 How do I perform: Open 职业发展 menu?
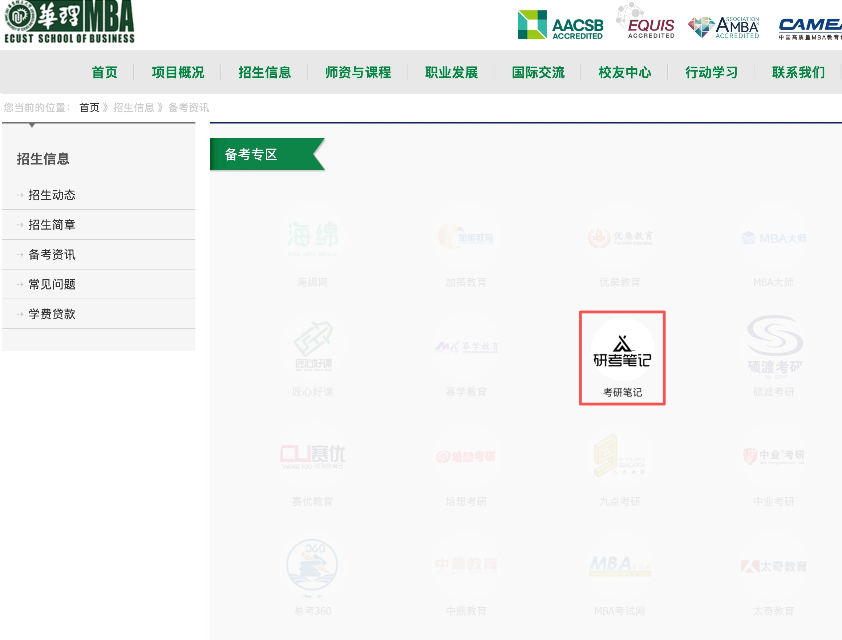click(452, 72)
